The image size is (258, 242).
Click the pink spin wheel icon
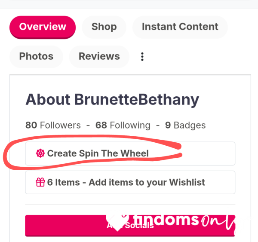coord(40,153)
